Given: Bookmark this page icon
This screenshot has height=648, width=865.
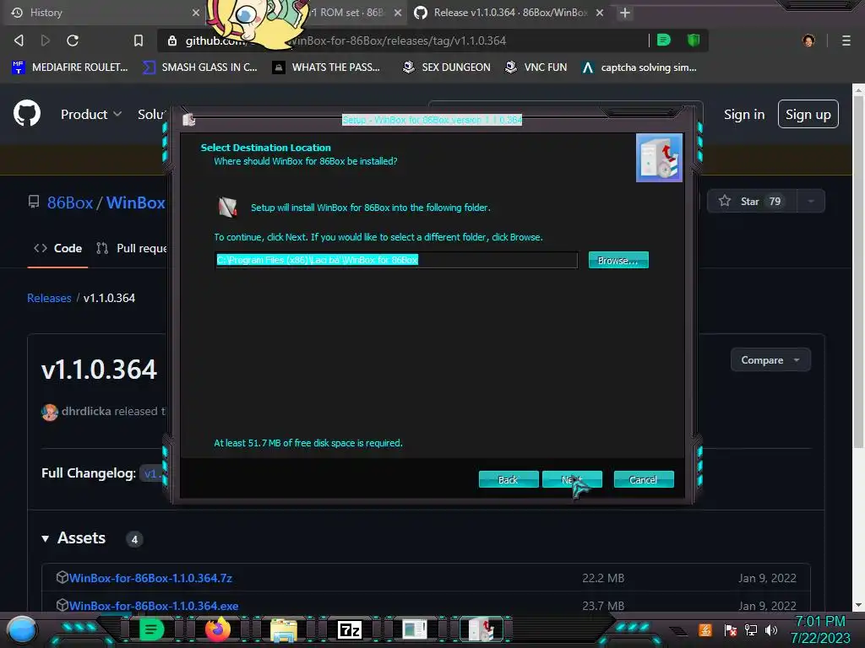Looking at the screenshot, I should [139, 40].
